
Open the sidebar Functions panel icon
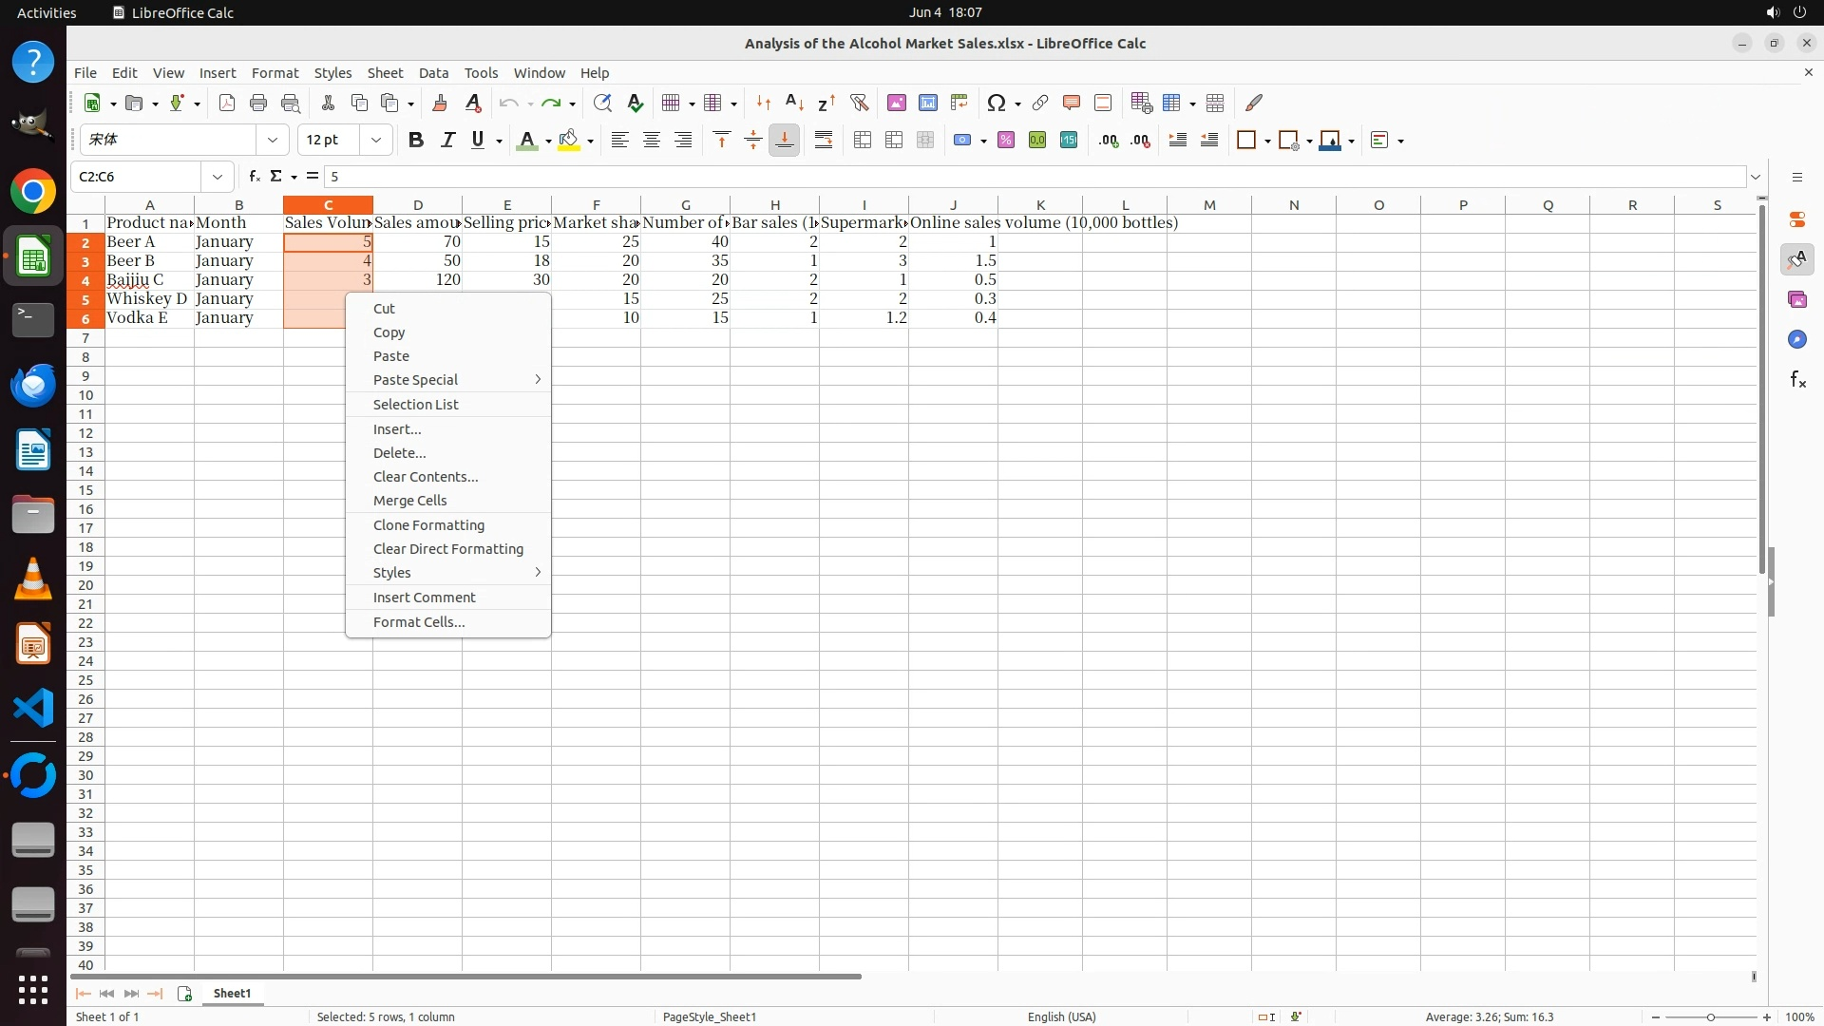[x=1797, y=380]
